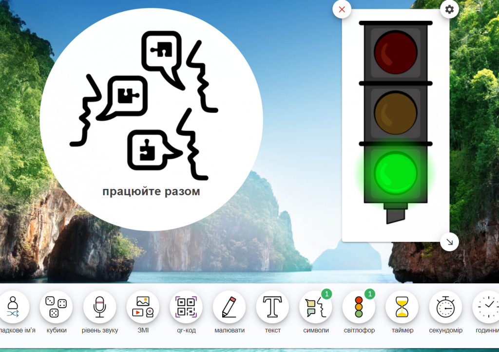Start the секундомір stopwatch widget
Viewport: 499px width, 352px height.
point(445,307)
